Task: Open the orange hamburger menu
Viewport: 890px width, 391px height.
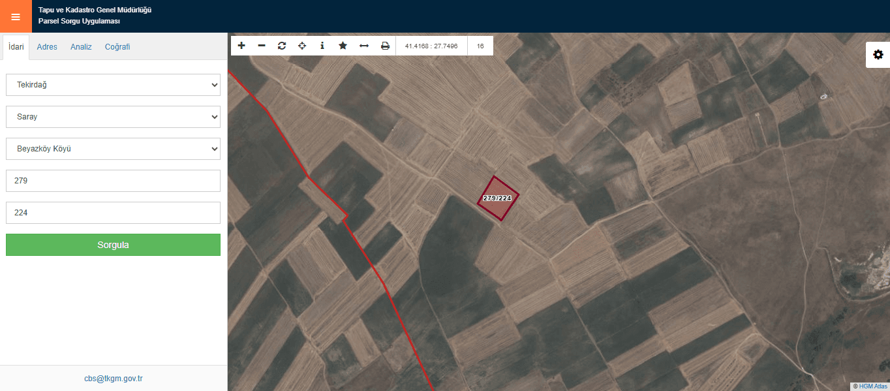Action: point(16,16)
